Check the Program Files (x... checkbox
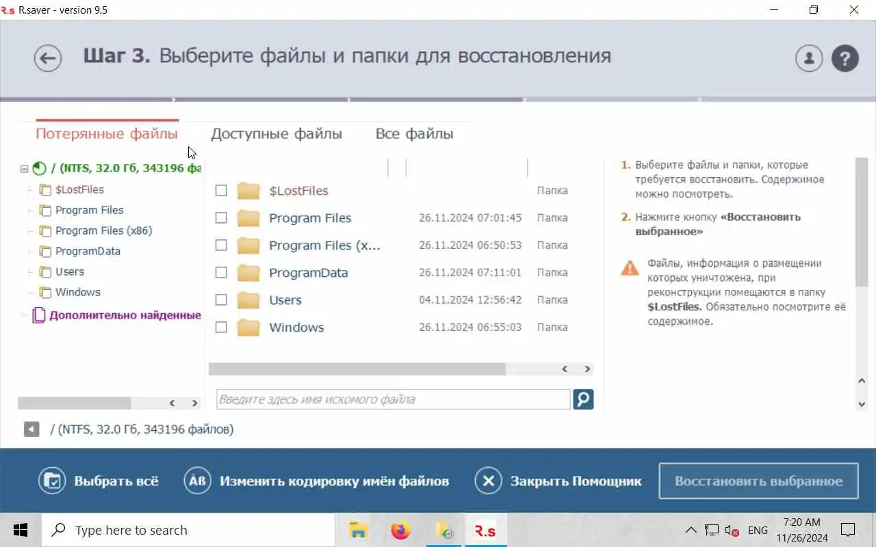876x547 pixels. (x=221, y=245)
